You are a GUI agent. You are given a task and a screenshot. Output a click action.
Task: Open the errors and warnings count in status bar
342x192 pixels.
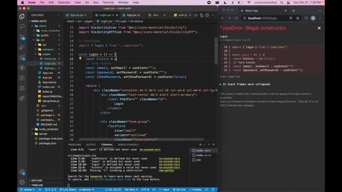[50, 190]
